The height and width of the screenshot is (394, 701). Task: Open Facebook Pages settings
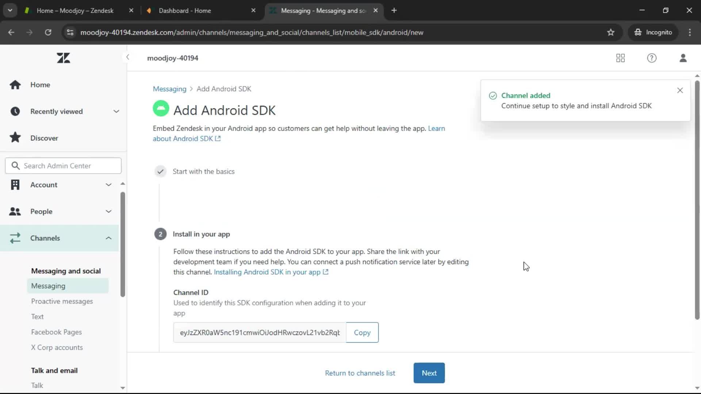[56, 332]
